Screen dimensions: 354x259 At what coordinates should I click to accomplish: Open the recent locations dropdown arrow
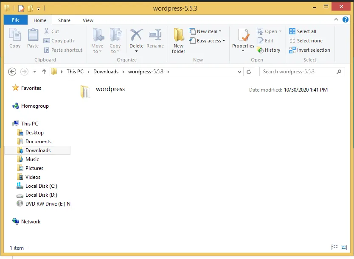click(x=34, y=72)
